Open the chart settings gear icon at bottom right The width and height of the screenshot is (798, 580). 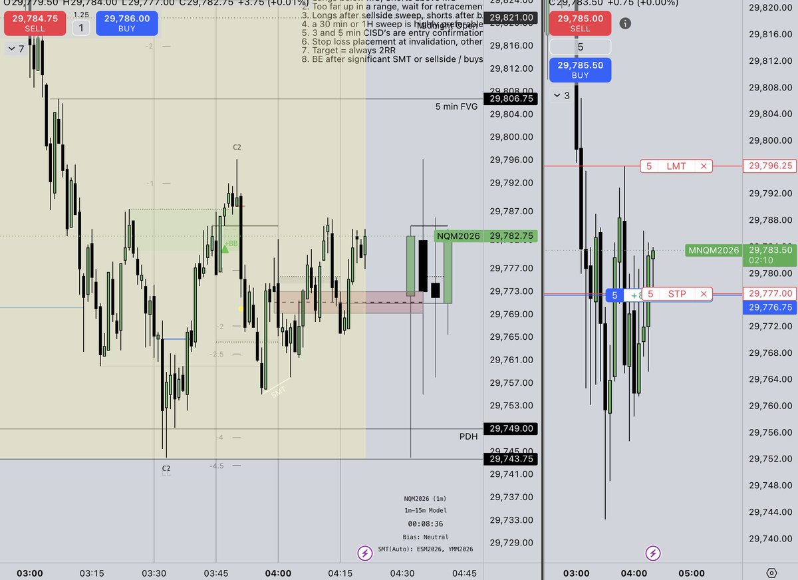[x=771, y=573]
